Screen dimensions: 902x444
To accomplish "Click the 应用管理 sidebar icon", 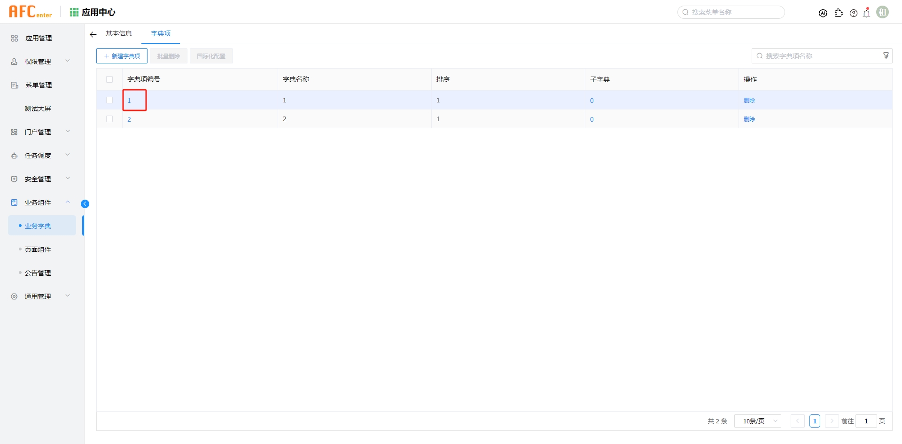I will click(x=14, y=38).
